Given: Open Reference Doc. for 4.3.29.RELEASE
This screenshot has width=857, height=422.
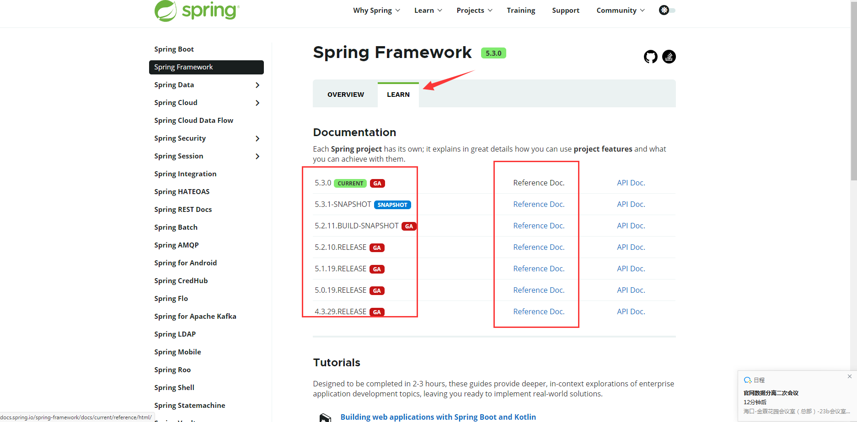Looking at the screenshot, I should click(539, 311).
